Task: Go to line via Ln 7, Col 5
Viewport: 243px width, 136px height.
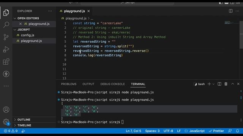Action: click(133, 131)
